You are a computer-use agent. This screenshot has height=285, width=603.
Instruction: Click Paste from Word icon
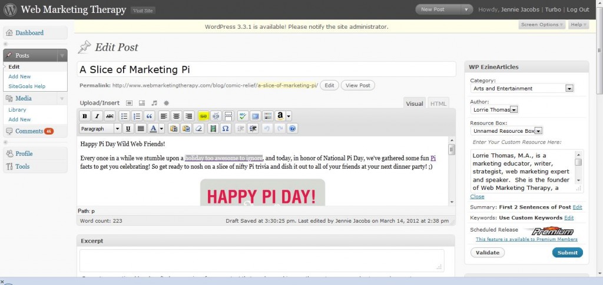pyautogui.click(x=186, y=129)
